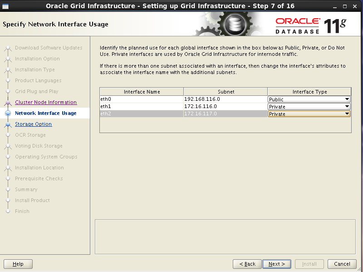Viewport: 363px width, 272px height.
Task: Open the window menu icon in title bar
Action: tap(5, 6)
